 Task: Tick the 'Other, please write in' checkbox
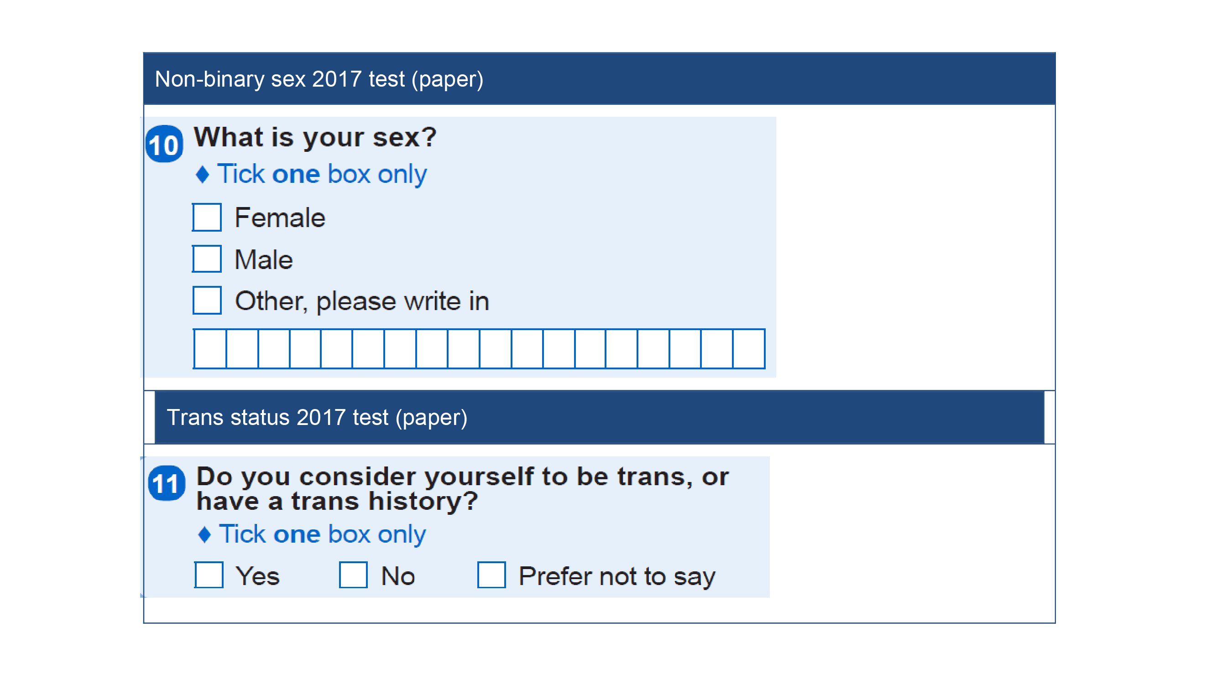pos(207,300)
